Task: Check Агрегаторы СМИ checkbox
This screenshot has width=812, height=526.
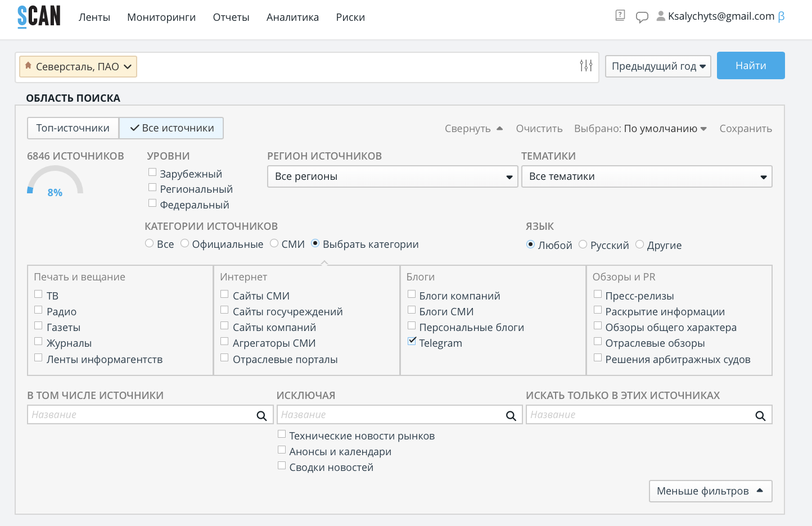Action: [224, 341]
